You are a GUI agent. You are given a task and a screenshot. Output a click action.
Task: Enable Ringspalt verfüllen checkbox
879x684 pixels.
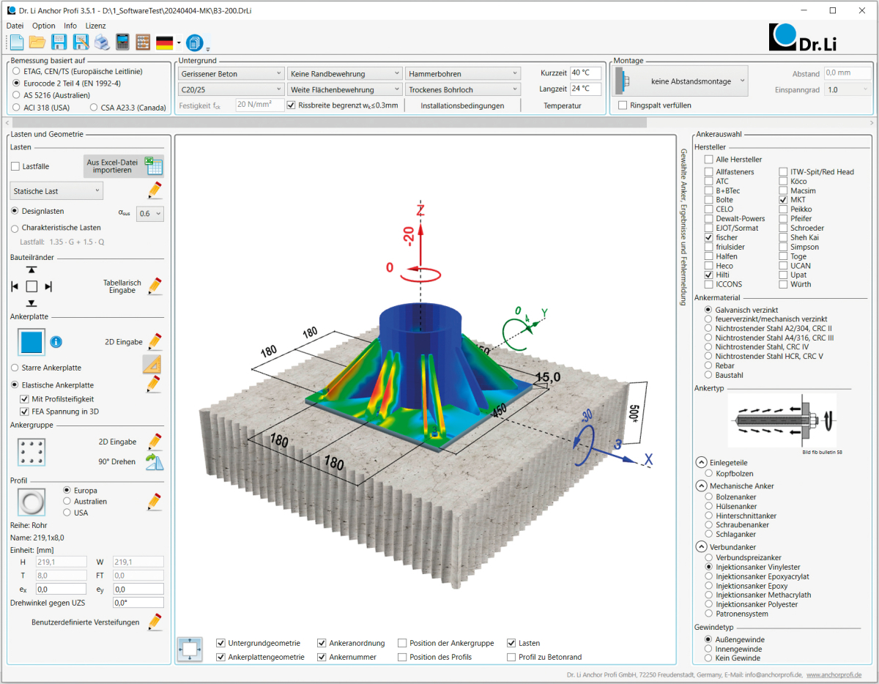(x=623, y=105)
